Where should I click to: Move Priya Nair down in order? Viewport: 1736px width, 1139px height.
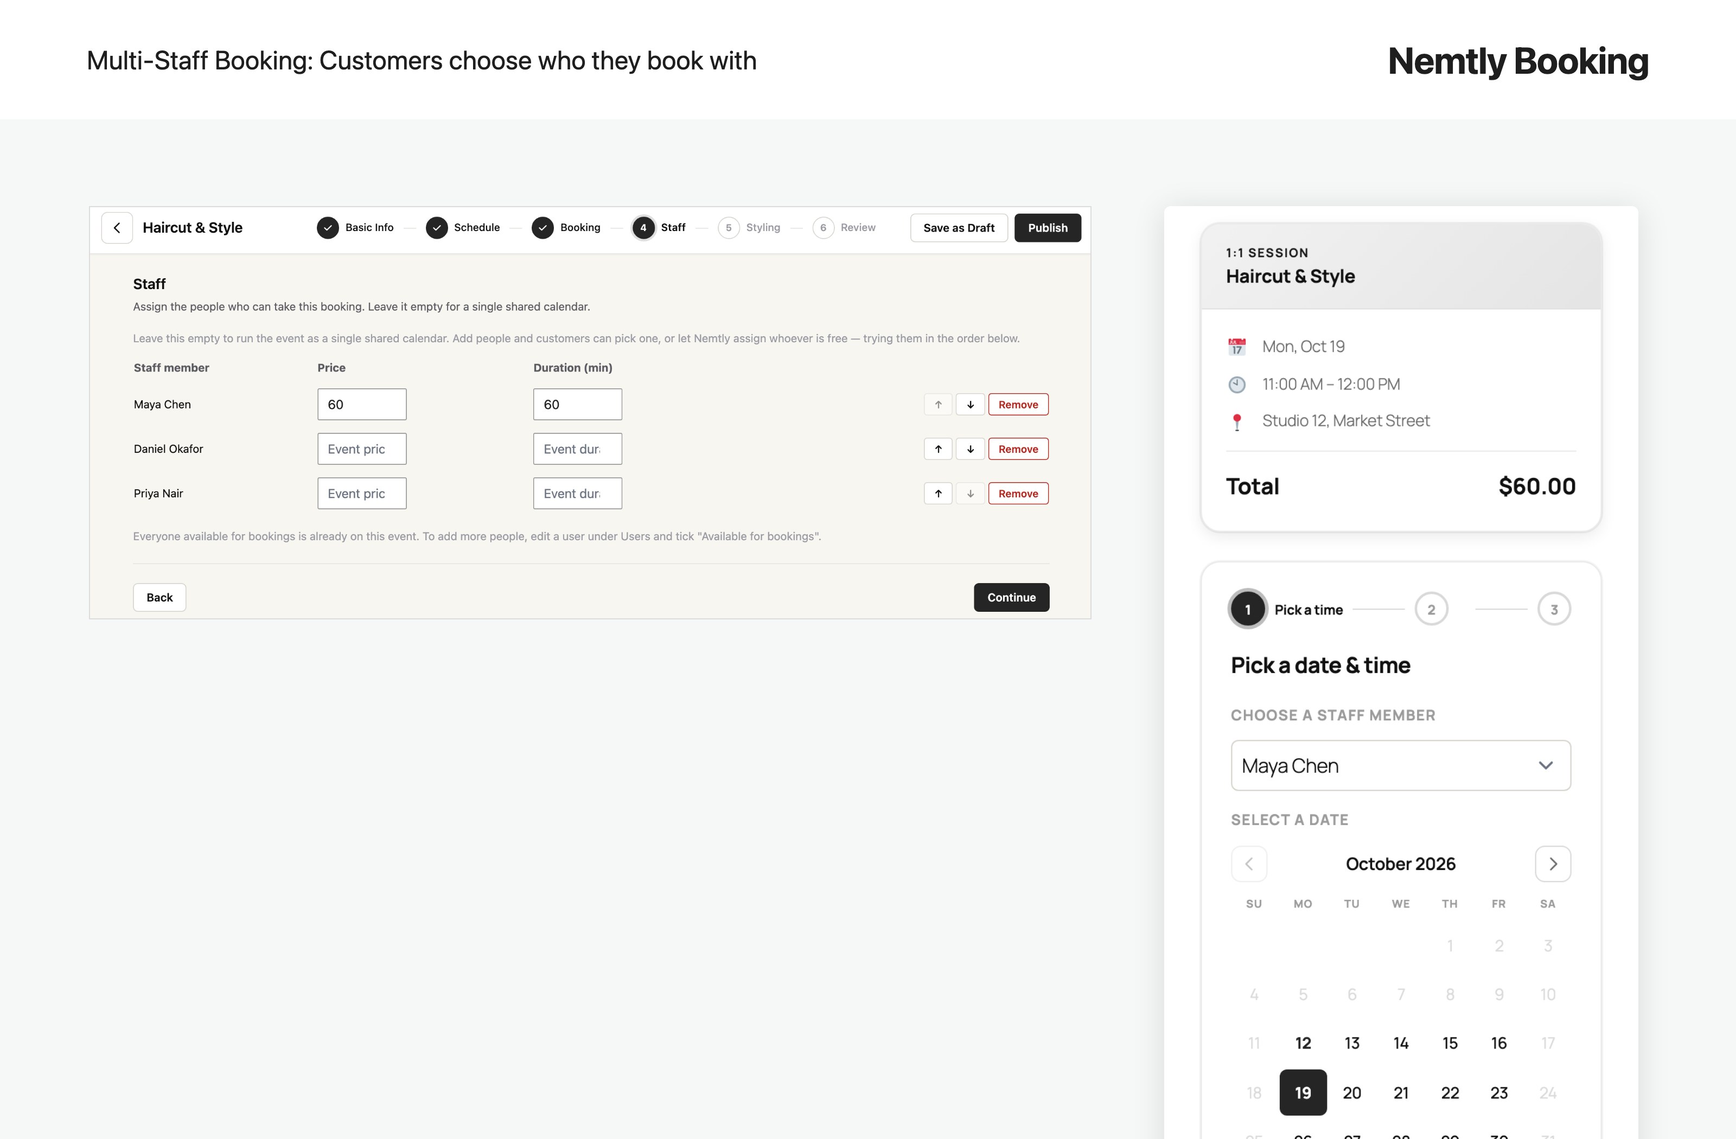point(970,494)
